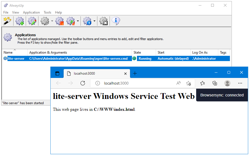Open the AlwaysUp wizard wand tool
The width and height of the screenshot is (249, 155).
[7, 21]
